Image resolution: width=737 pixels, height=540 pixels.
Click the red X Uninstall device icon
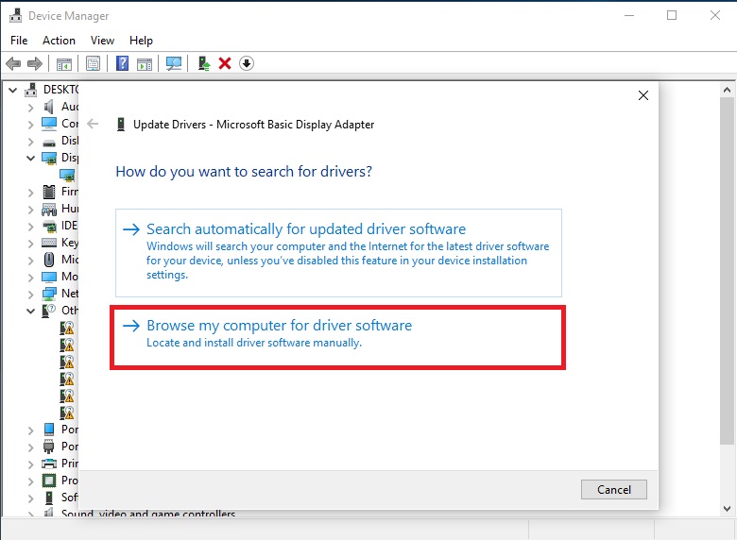(225, 63)
